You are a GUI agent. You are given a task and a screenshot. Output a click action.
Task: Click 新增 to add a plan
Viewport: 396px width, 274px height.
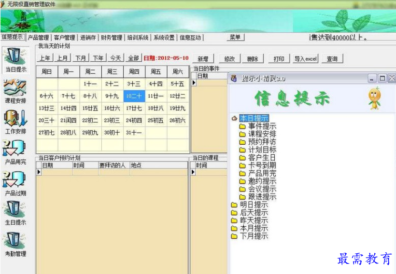pyautogui.click(x=203, y=59)
